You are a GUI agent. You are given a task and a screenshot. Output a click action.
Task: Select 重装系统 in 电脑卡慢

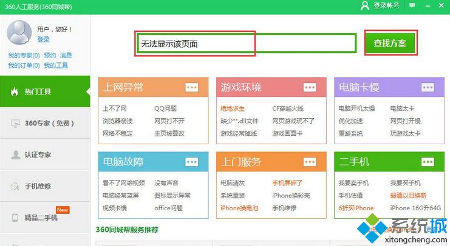(x=350, y=133)
